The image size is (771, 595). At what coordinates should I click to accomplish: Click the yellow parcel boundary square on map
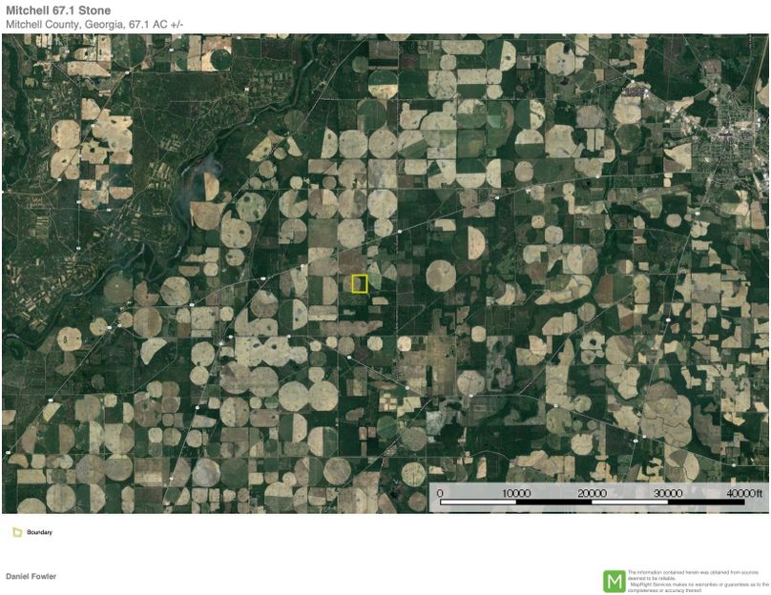click(x=360, y=283)
